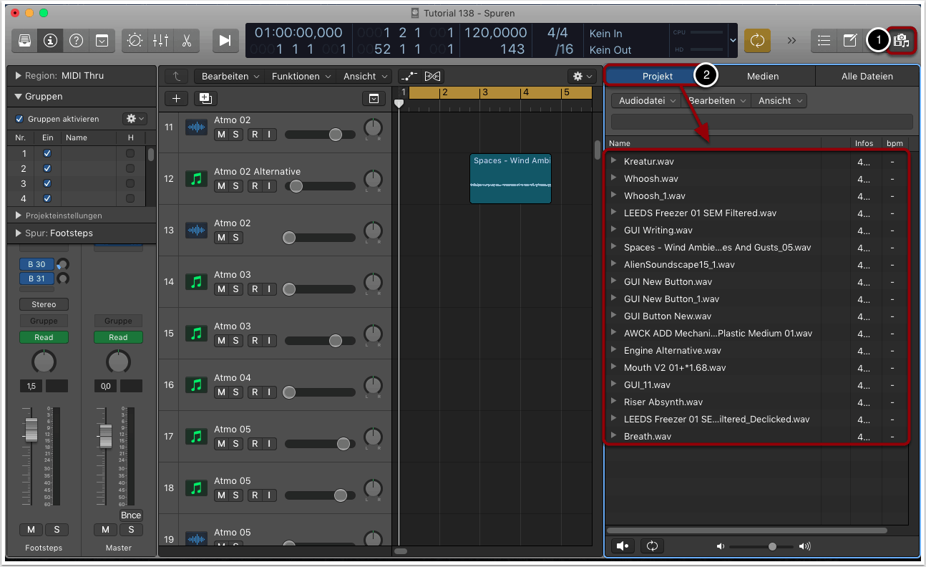
Task: Uncheck Gruppen aktivieren checkbox
Action: (19, 119)
